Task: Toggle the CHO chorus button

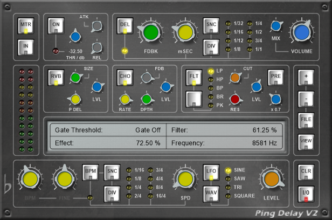Action: [x=124, y=77]
